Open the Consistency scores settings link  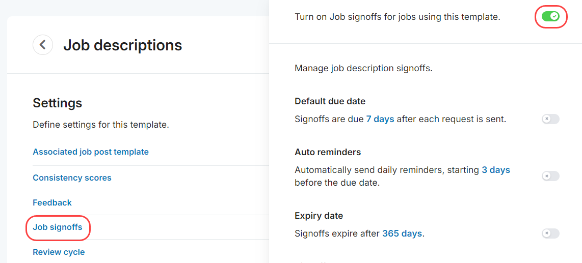(72, 178)
